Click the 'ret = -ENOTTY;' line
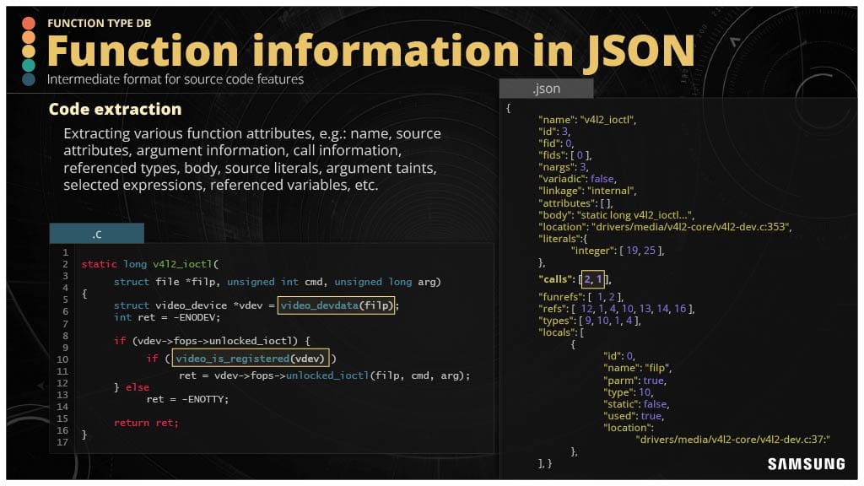Image resolution: width=864 pixels, height=486 pixels. (x=187, y=399)
